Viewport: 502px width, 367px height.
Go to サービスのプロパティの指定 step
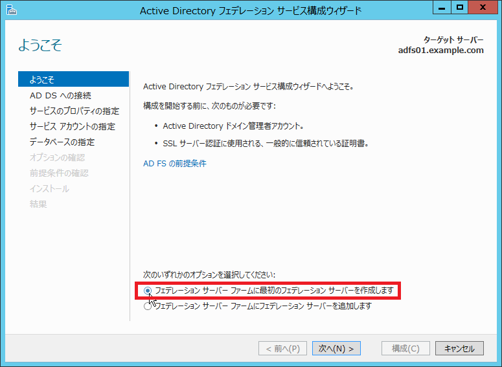[x=74, y=111]
